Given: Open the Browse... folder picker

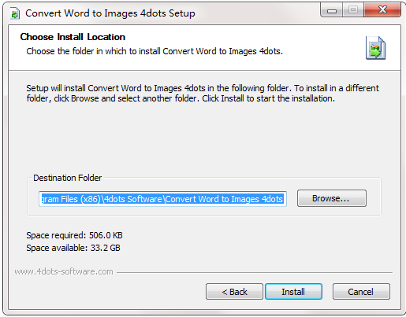Looking at the screenshot, I should [332, 198].
